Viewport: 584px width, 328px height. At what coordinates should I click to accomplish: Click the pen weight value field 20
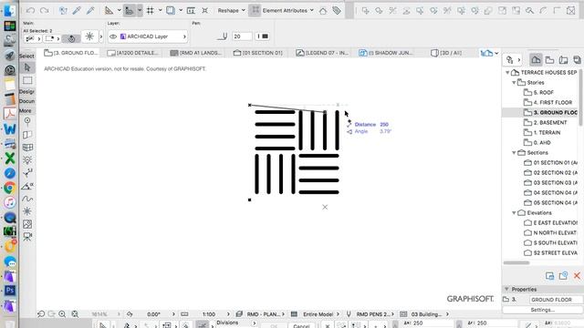click(x=242, y=36)
